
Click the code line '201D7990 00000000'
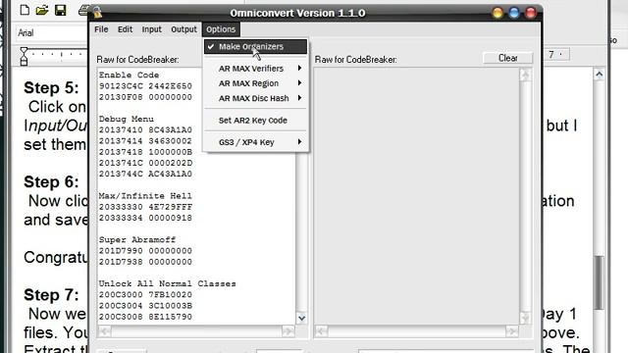coord(145,251)
